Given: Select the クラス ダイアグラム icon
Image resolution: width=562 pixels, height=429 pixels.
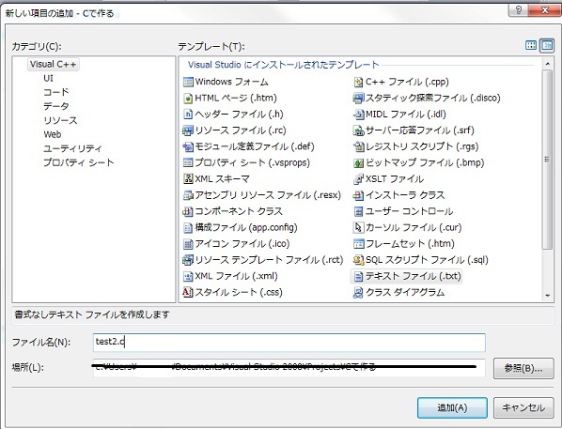Looking at the screenshot, I should click(358, 292).
